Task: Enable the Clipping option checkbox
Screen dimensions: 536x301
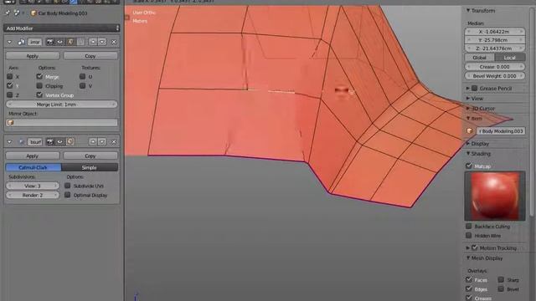Action: pyautogui.click(x=39, y=85)
